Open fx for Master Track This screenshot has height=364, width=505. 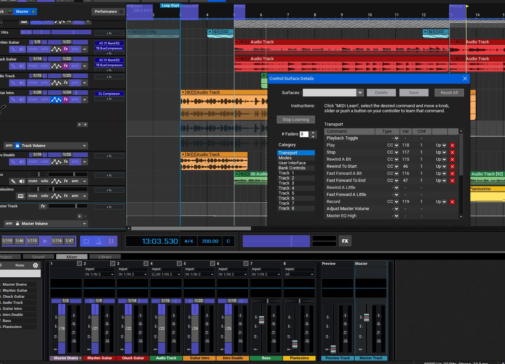pyautogui.click(x=43, y=206)
